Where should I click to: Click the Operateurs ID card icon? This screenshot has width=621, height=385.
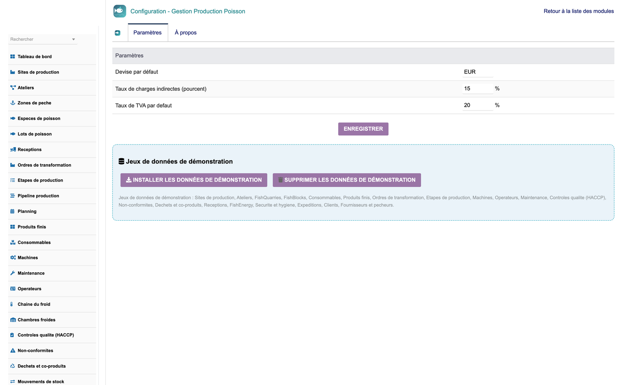point(12,289)
